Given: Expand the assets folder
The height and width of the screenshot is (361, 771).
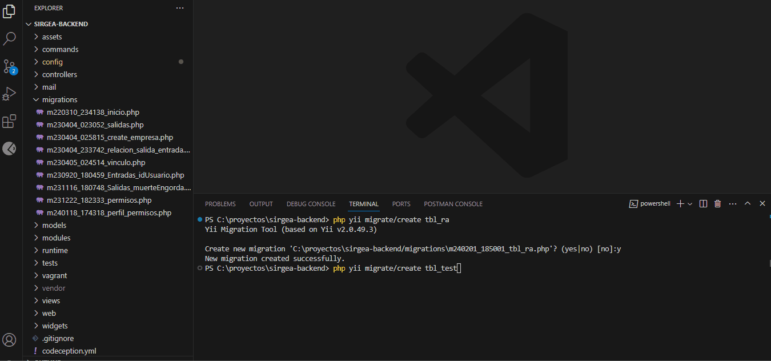Looking at the screenshot, I should pos(108,37).
